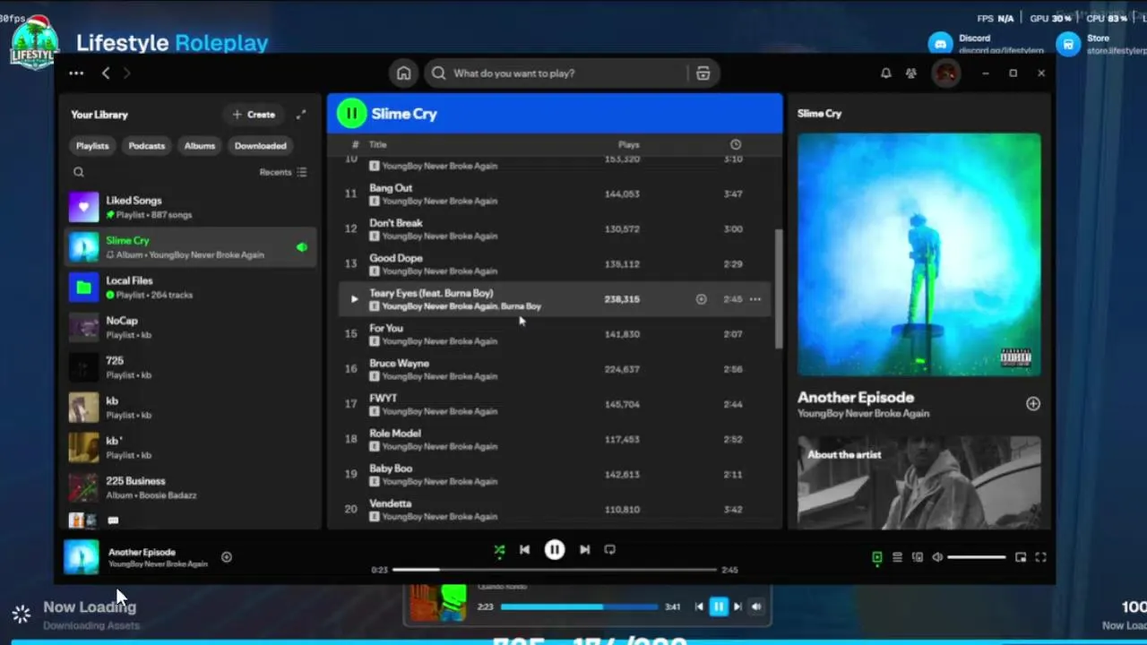
Task: Adjust the Spotify volume slider
Action: coord(977,557)
